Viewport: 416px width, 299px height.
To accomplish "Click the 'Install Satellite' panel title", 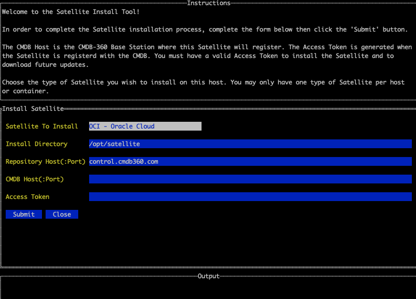I will click(33, 109).
